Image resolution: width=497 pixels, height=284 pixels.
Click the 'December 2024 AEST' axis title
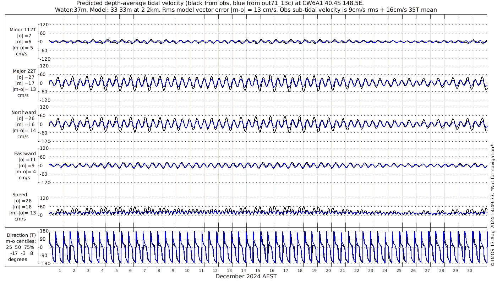pyautogui.click(x=246, y=276)
